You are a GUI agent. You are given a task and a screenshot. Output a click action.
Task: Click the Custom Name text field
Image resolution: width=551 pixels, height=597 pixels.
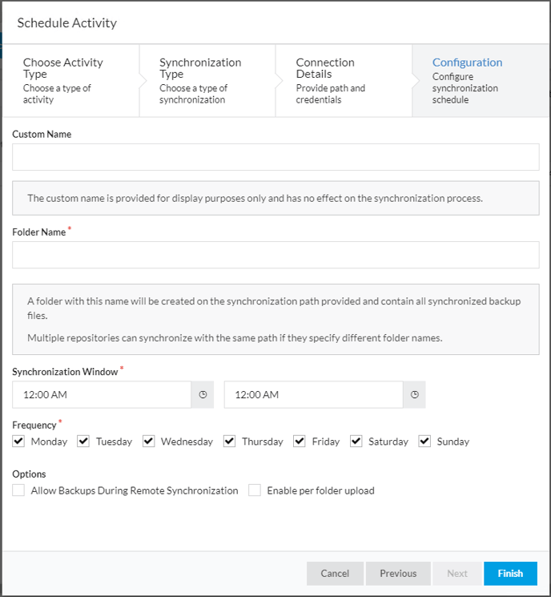coord(275,157)
